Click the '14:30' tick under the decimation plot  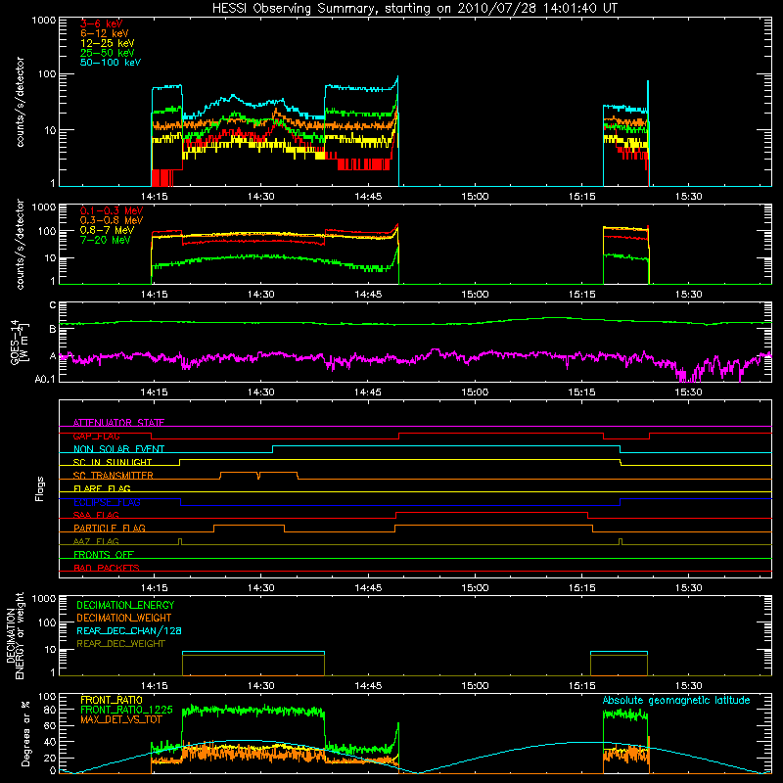tap(260, 686)
